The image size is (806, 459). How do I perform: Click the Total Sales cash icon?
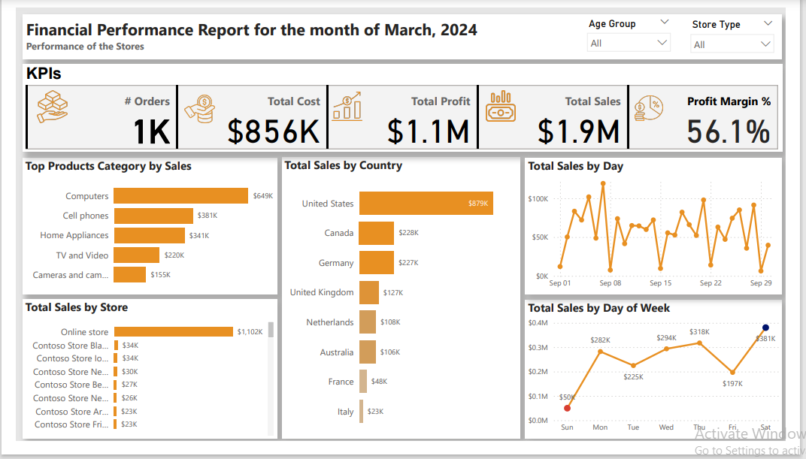501,107
